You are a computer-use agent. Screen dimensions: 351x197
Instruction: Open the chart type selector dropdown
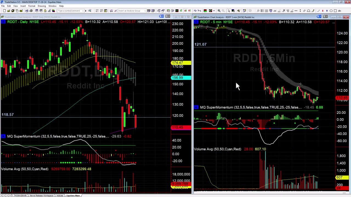pyautogui.click(x=211, y=11)
